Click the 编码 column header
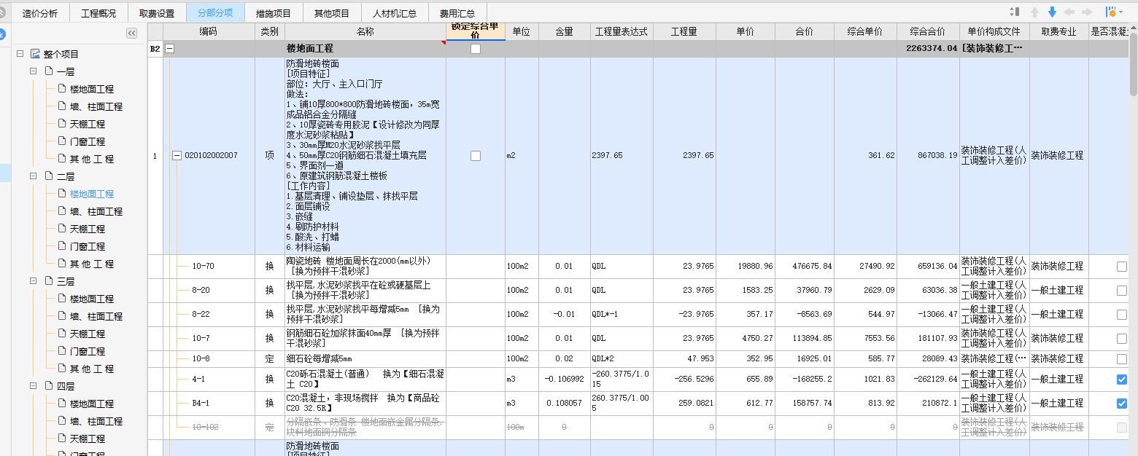Image resolution: width=1138 pixels, height=456 pixels. pos(209,31)
